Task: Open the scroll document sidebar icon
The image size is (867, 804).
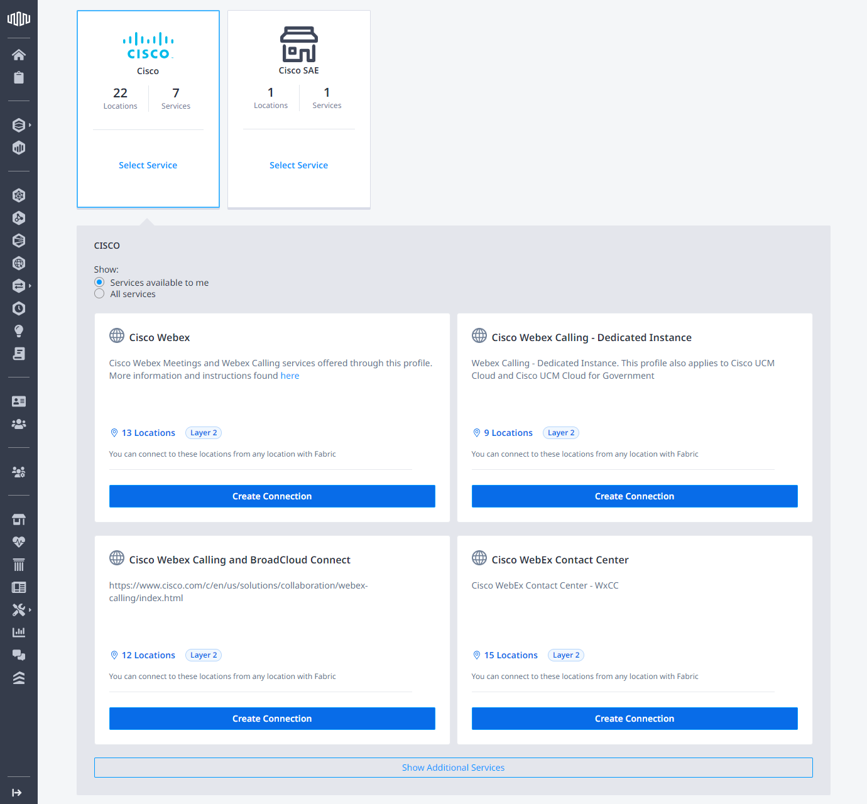Action: click(x=19, y=354)
